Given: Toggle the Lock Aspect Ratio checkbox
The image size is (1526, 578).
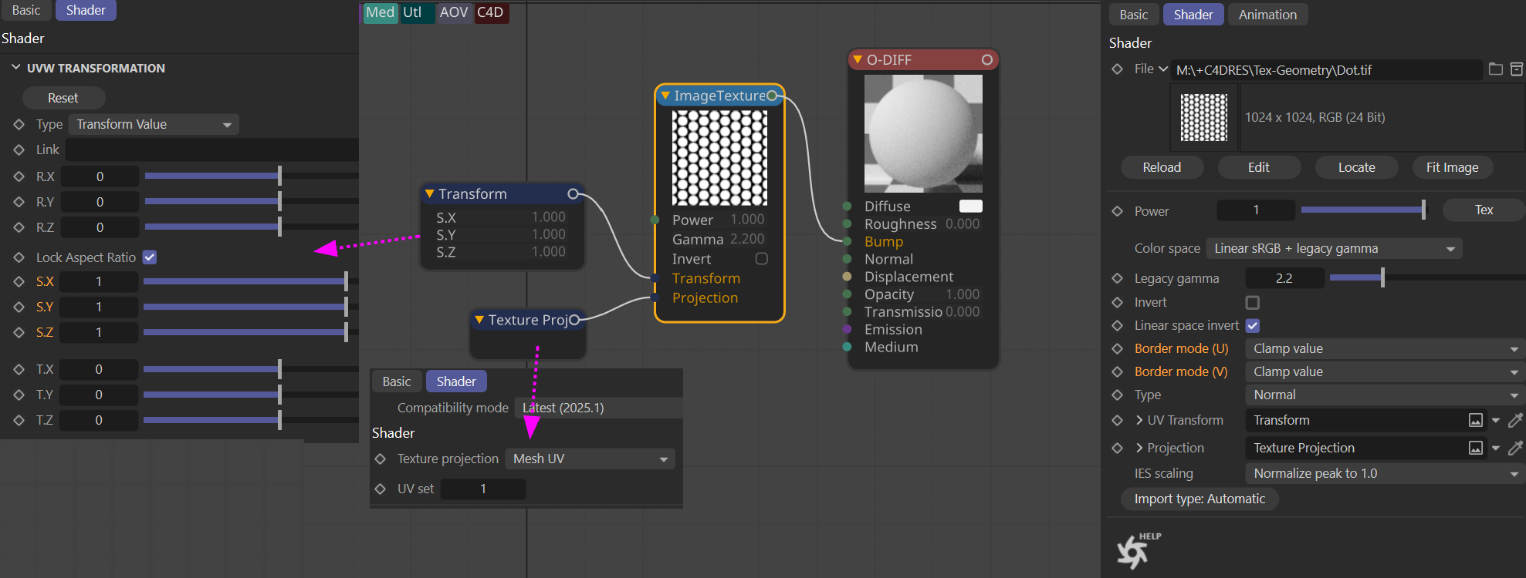Looking at the screenshot, I should click(150, 257).
